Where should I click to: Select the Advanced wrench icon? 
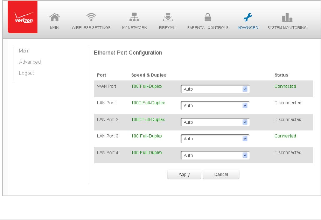(248, 17)
